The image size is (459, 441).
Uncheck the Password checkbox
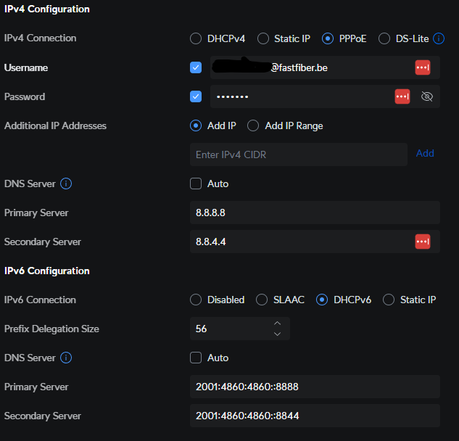pyautogui.click(x=196, y=96)
